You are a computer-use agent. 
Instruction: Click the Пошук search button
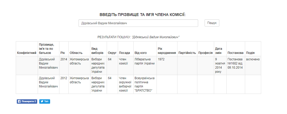[212, 23]
